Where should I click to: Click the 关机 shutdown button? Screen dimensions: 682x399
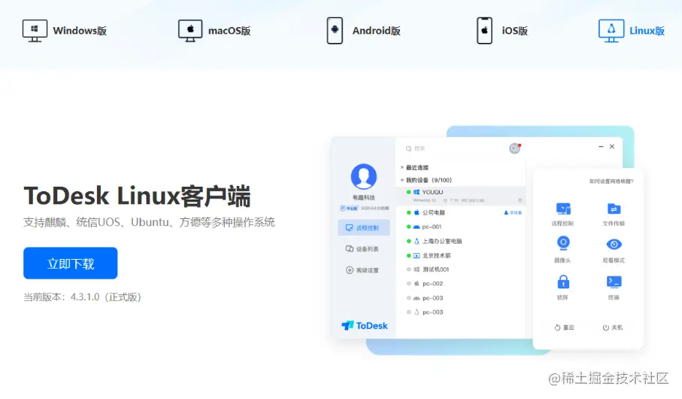(612, 327)
